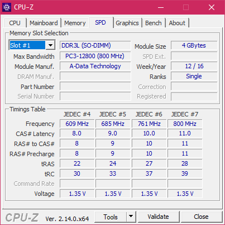The image size is (225, 225).
Task: Click the 4 GBytes module size field
Action: [x=194, y=45]
